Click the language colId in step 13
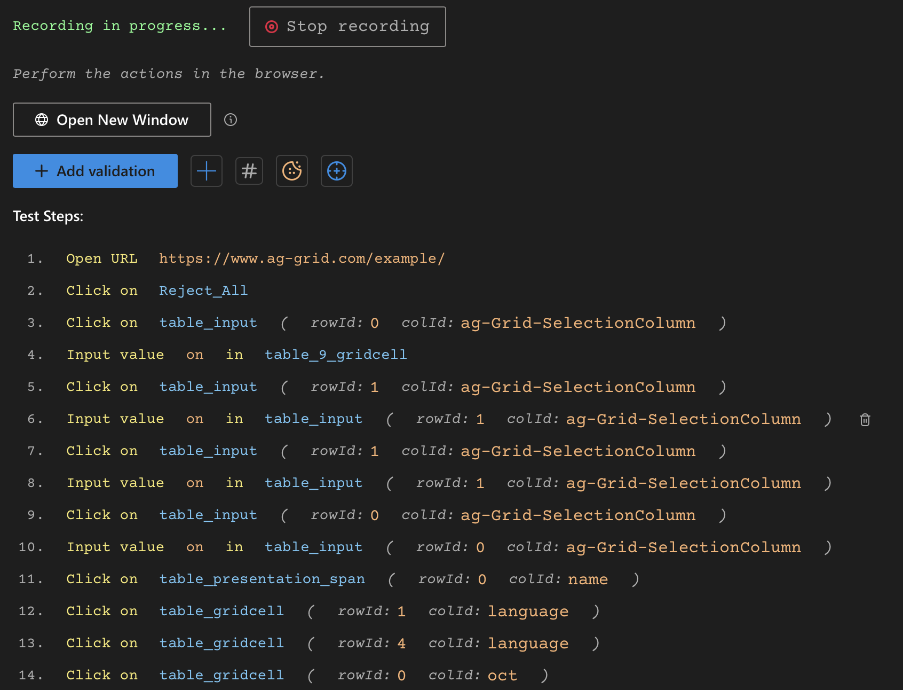 coord(527,643)
